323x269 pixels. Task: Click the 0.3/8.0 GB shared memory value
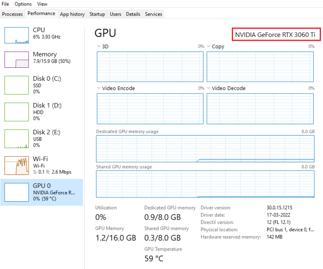click(162, 238)
